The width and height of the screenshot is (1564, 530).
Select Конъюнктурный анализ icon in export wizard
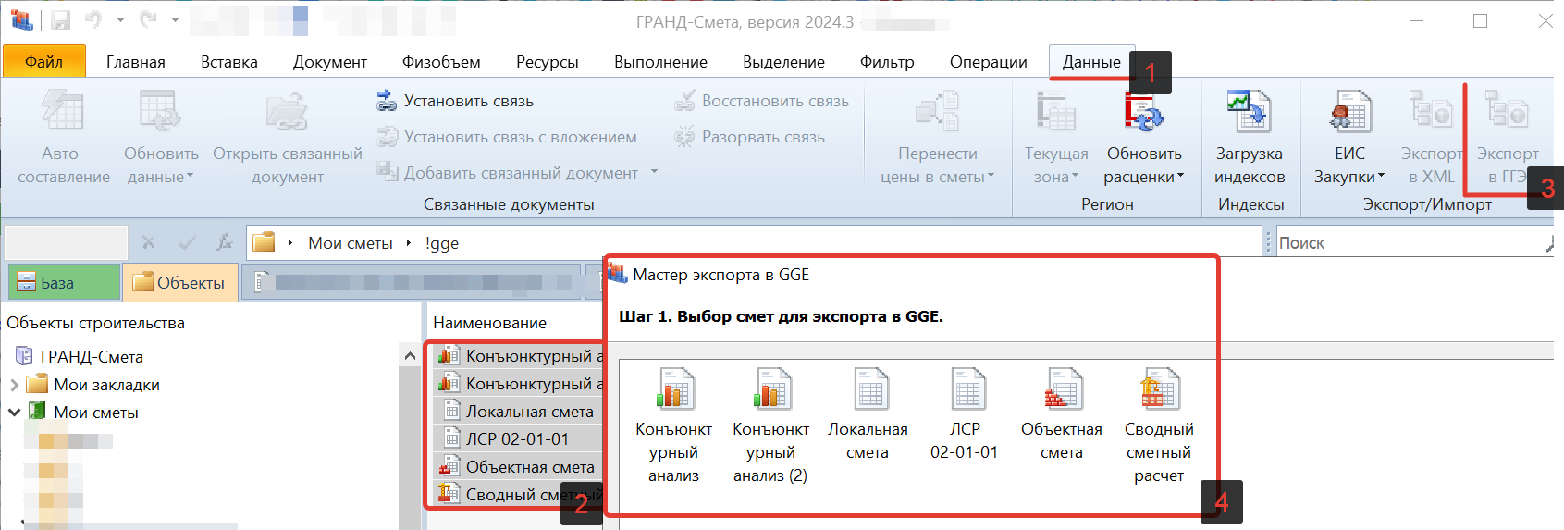[674, 388]
